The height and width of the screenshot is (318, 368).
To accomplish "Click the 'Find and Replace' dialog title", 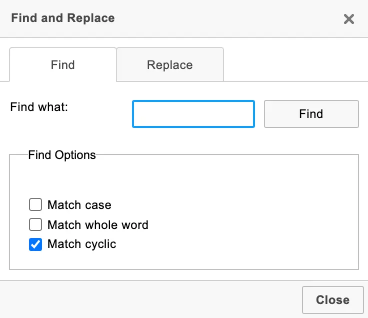I will point(63,18).
